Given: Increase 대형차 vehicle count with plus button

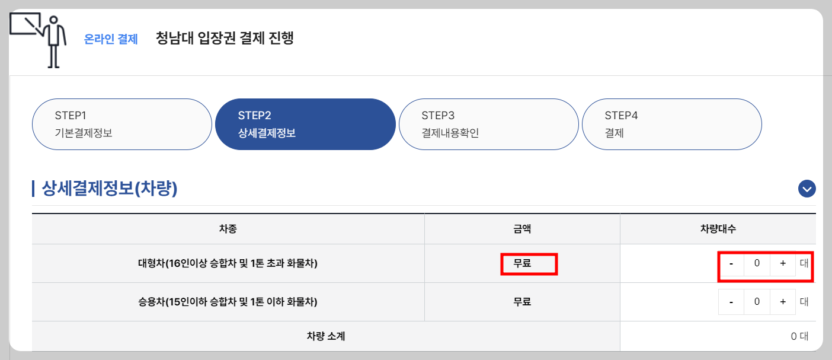Looking at the screenshot, I should (783, 263).
